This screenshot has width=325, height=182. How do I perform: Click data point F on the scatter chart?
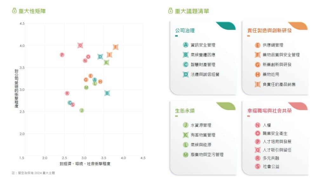(116, 47)
